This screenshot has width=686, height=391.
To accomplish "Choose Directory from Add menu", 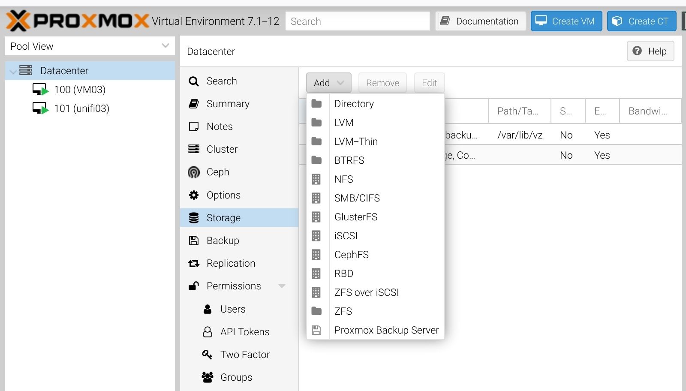I will click(376, 104).
